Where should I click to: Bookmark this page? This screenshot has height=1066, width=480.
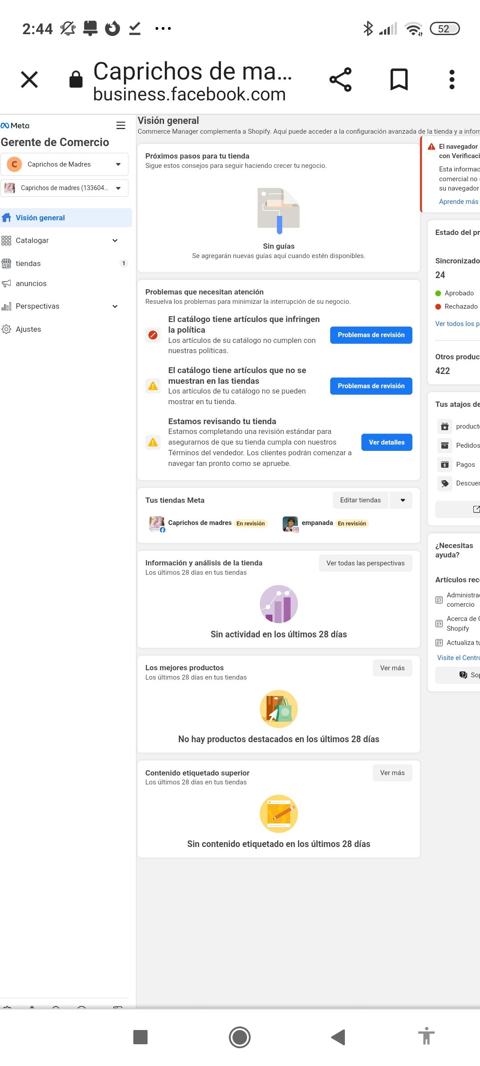(x=399, y=80)
